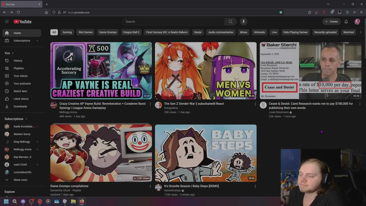
Task: Open File Explorer from the taskbar
Action: [73, 201]
